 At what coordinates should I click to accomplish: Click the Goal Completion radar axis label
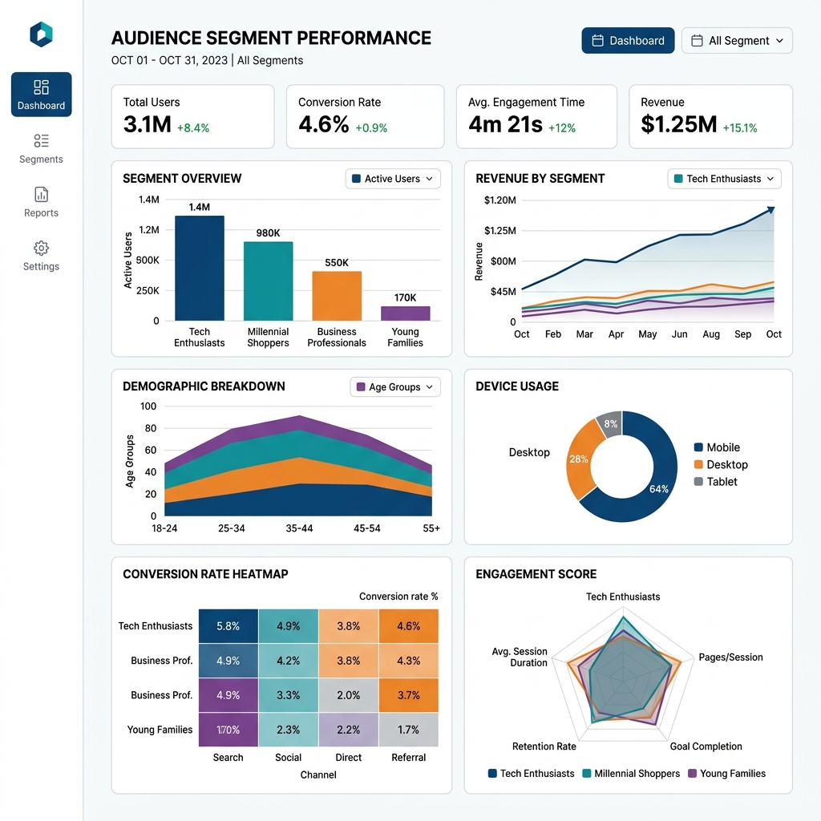click(706, 746)
